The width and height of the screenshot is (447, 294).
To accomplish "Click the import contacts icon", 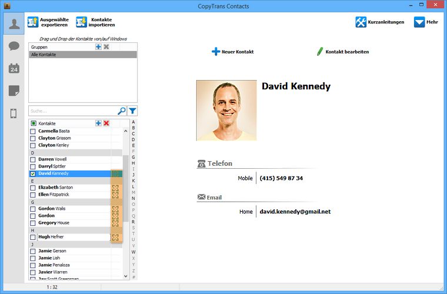I will [x=81, y=22].
